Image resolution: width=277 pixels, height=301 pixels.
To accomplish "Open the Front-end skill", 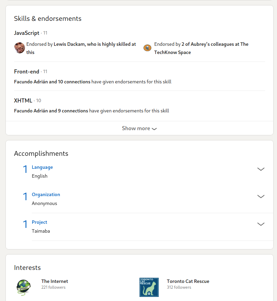I will (x=27, y=72).
